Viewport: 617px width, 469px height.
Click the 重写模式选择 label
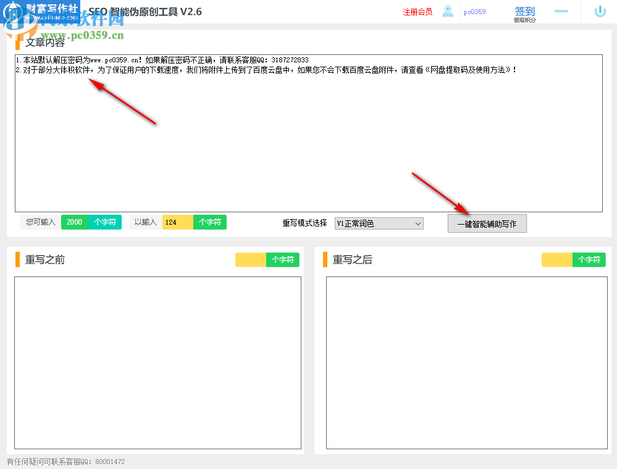(x=304, y=223)
